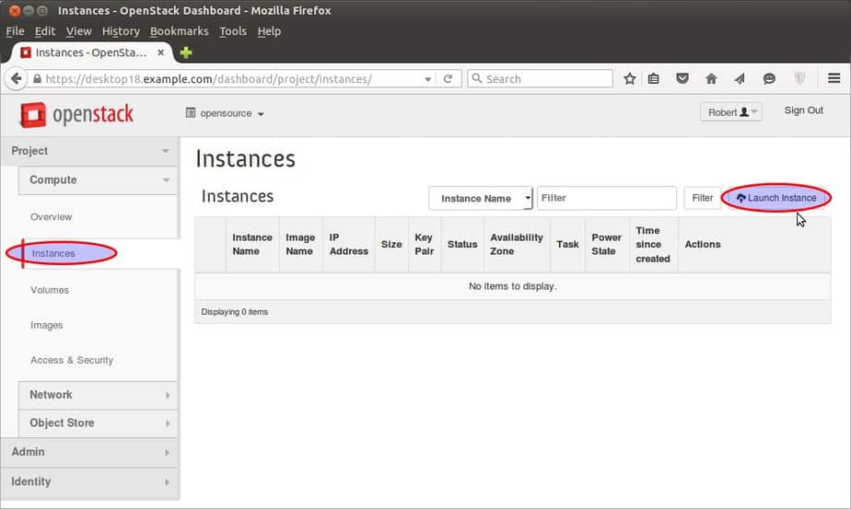Screen dimensions: 851x509
Task: Open Images in the sidebar
Action: 47,325
